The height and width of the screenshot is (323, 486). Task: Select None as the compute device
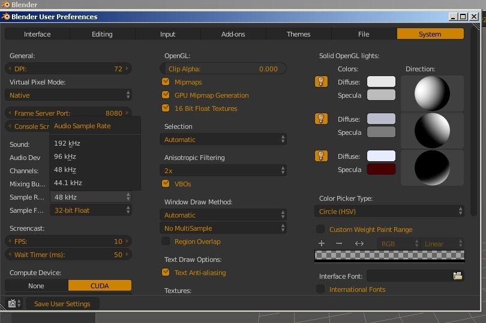pos(36,286)
